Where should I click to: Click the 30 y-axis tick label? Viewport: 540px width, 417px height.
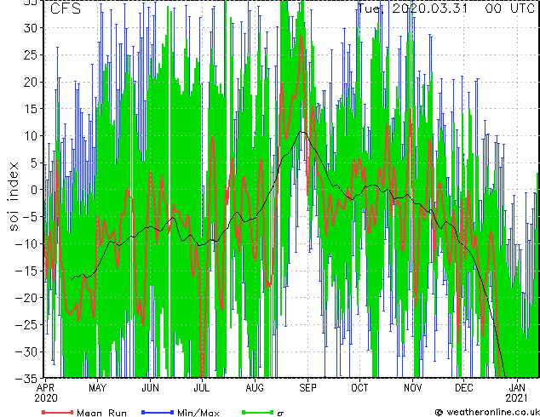[x=32, y=28]
